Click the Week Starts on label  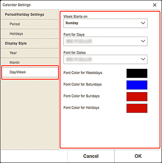tap(75, 17)
